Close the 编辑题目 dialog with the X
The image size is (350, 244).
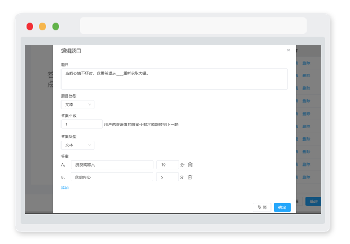pos(288,50)
